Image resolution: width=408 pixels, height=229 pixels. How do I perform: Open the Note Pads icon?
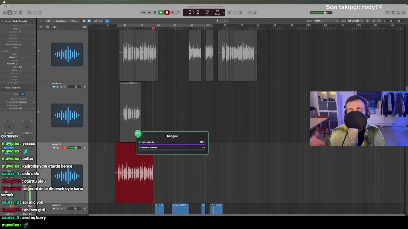coord(393,12)
